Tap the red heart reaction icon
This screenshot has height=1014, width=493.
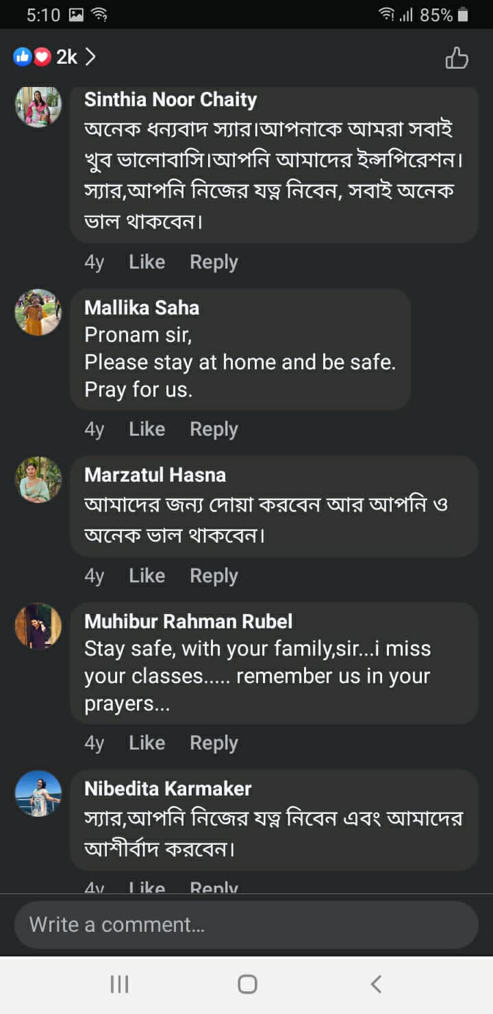[x=42, y=57]
